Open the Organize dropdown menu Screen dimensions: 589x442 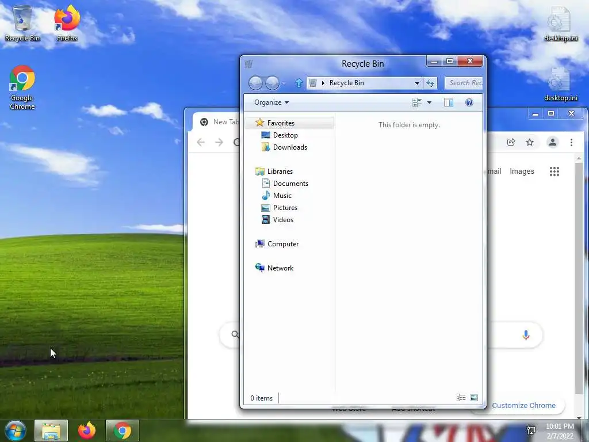tap(271, 102)
